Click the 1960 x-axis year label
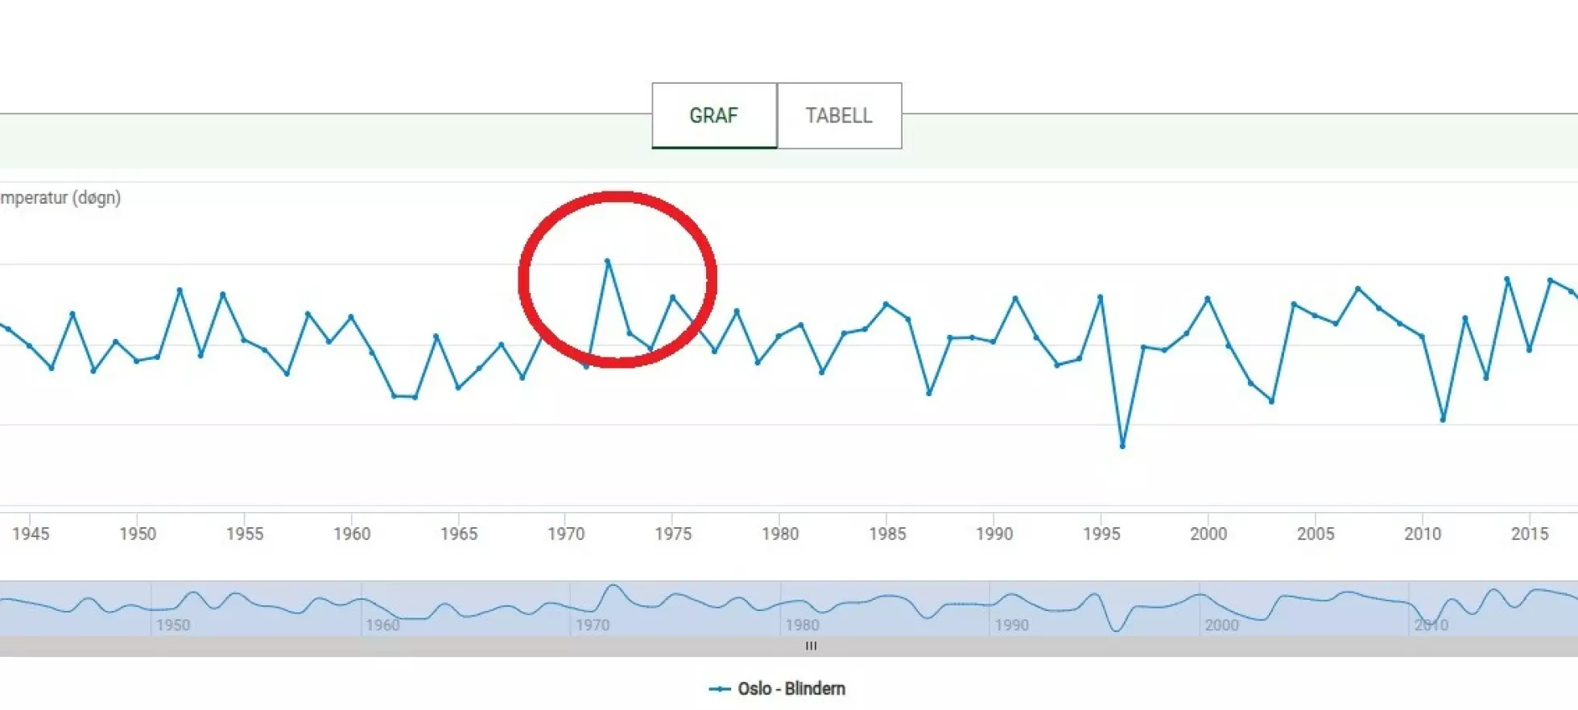1578x710 pixels. click(x=352, y=534)
